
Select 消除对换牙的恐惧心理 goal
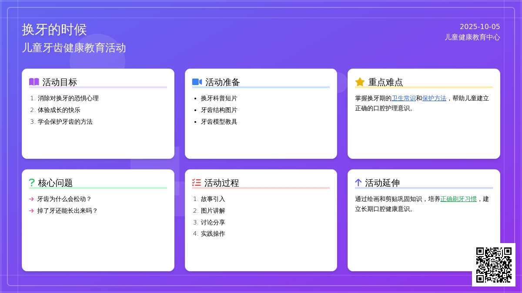pyautogui.click(x=68, y=99)
